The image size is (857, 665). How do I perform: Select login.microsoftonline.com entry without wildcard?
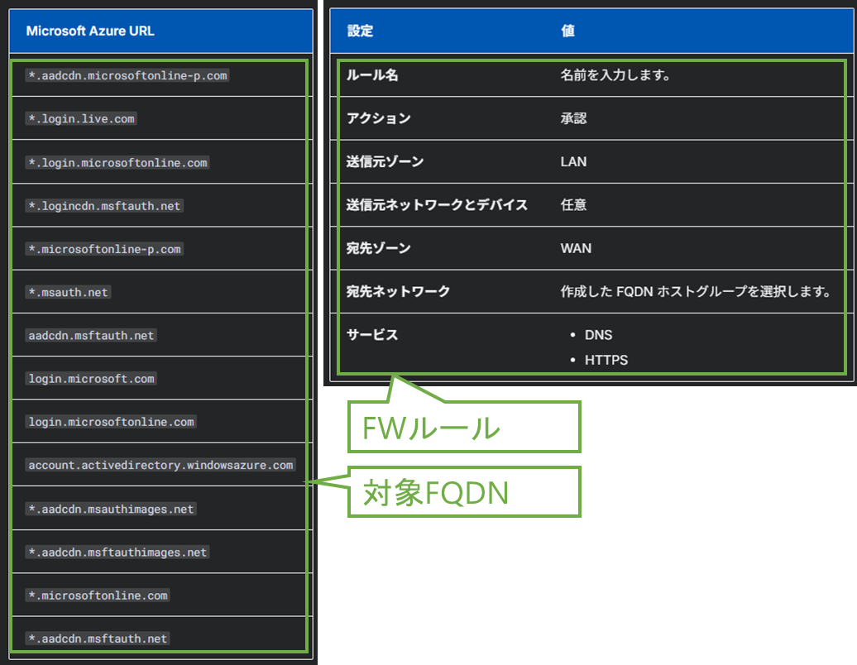(x=111, y=421)
